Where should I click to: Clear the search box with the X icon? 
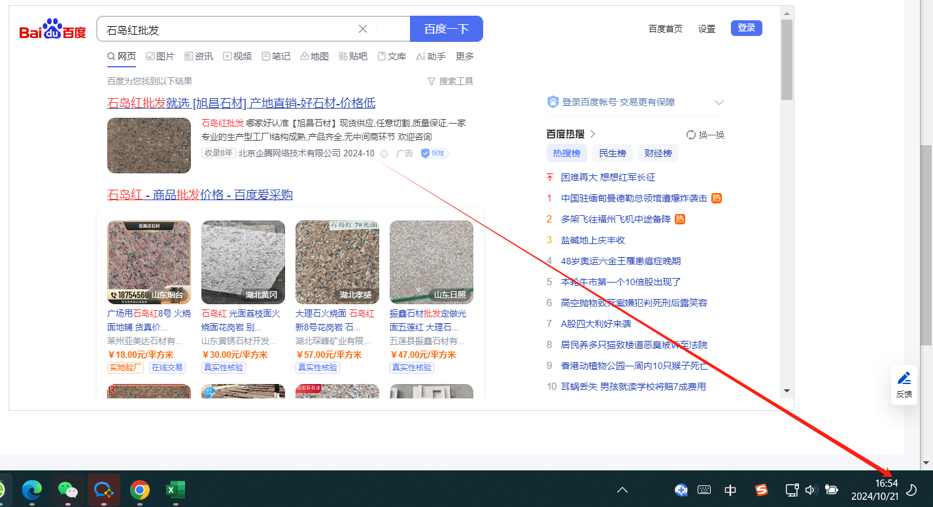tap(363, 29)
